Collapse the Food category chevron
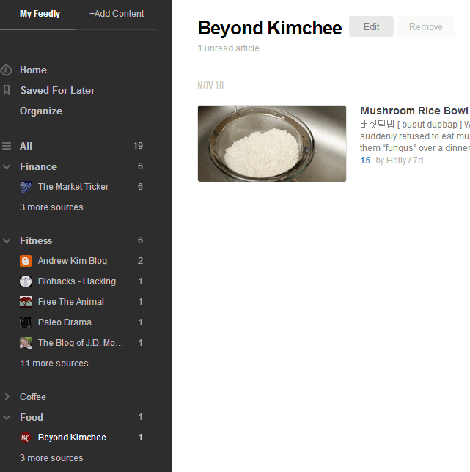This screenshot has width=470, height=472. click(x=7, y=417)
